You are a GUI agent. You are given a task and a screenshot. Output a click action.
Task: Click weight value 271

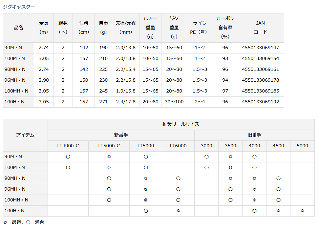pos(103,102)
